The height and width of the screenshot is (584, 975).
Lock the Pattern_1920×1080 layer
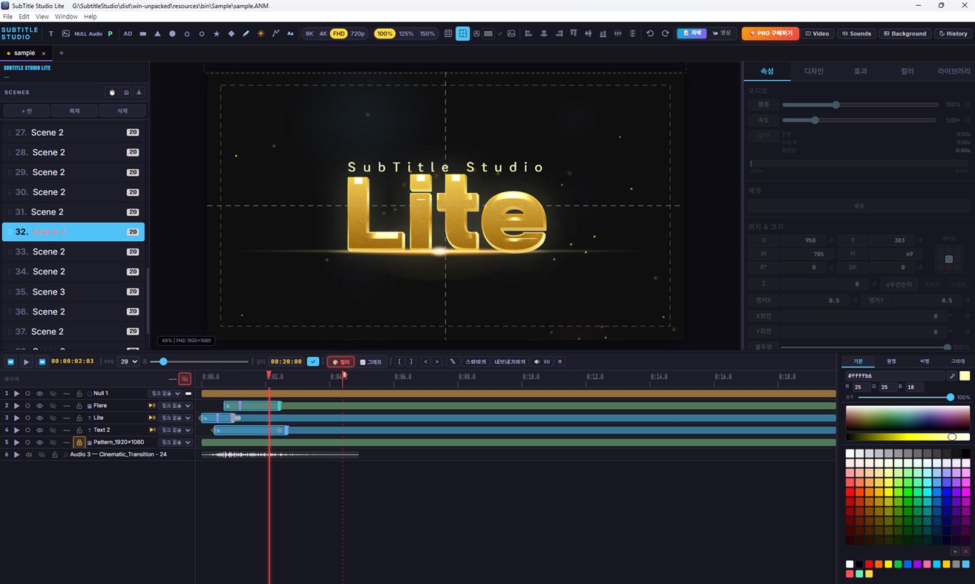pos(79,442)
